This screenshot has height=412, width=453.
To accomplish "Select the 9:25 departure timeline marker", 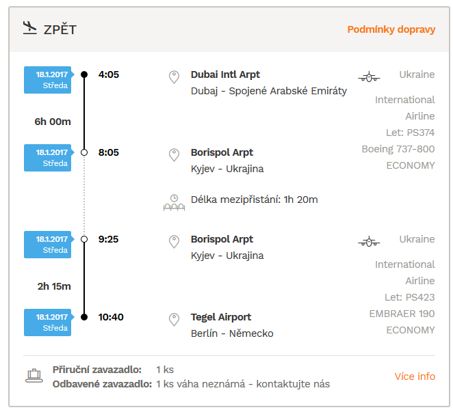I will (x=84, y=239).
